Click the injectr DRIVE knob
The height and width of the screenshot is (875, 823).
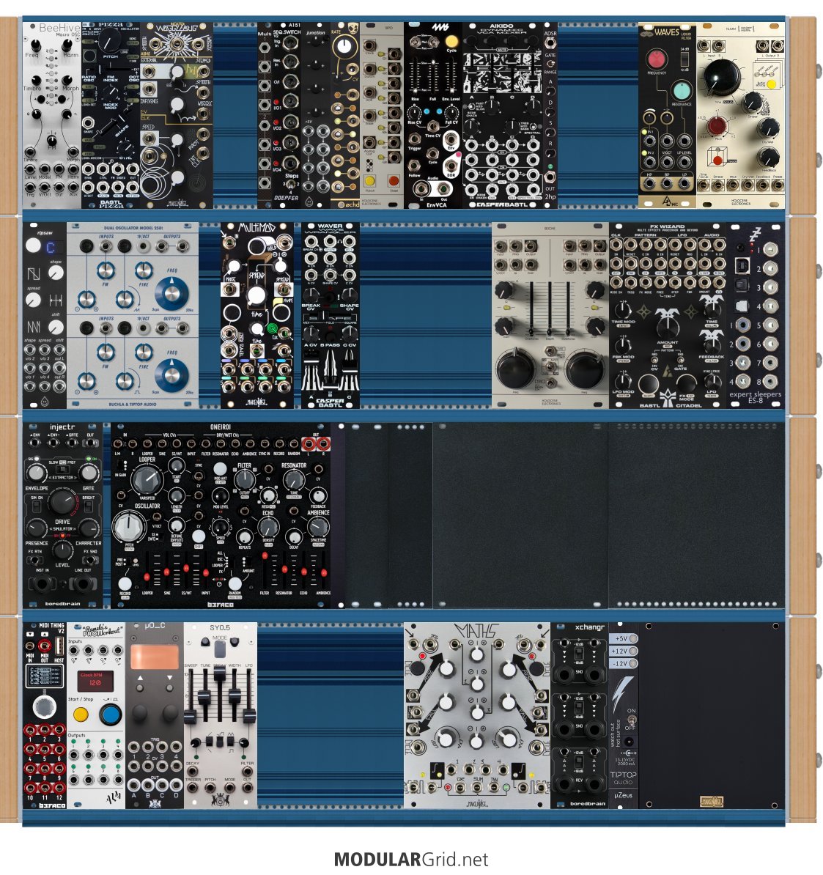pyautogui.click(x=62, y=502)
